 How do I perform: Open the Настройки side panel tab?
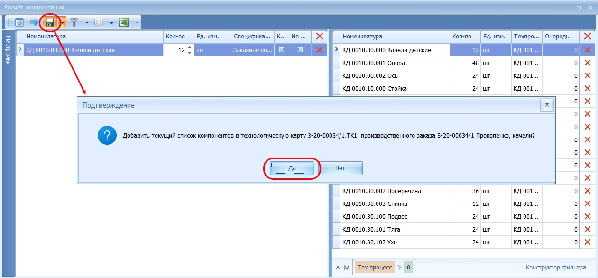[9, 50]
